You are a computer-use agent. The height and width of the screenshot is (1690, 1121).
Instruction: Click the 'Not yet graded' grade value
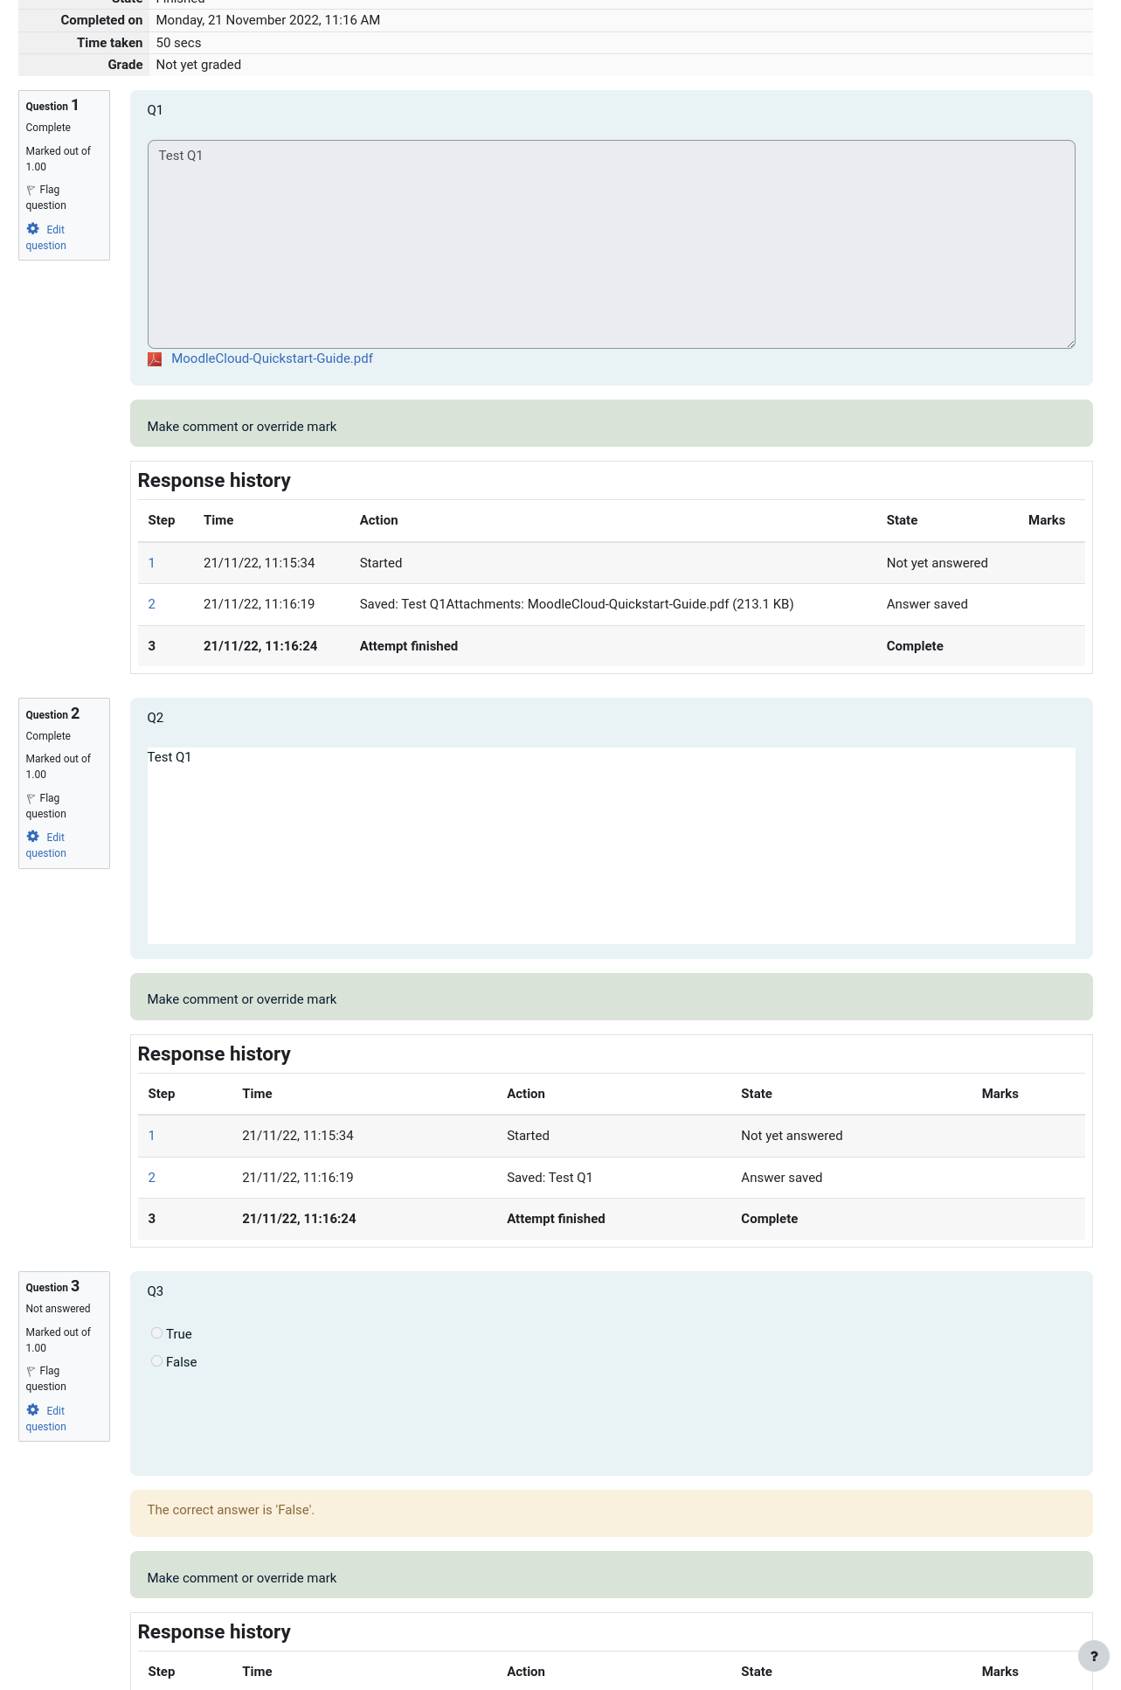click(x=198, y=65)
